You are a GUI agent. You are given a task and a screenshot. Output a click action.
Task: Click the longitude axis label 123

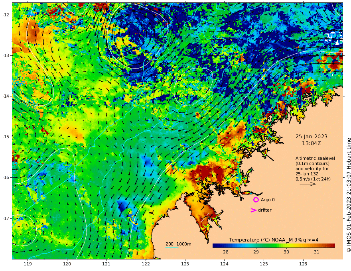[x=185, y=264]
